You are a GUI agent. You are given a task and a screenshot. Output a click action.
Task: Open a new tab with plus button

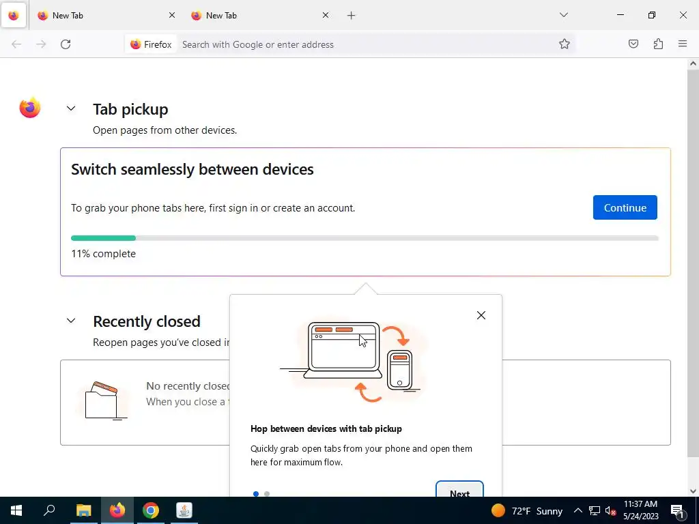point(352,16)
